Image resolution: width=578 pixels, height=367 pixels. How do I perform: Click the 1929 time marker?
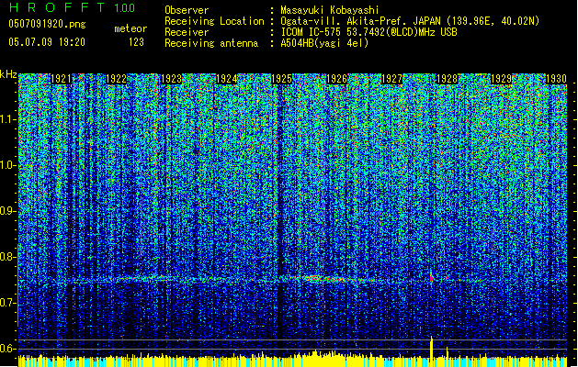coord(502,79)
